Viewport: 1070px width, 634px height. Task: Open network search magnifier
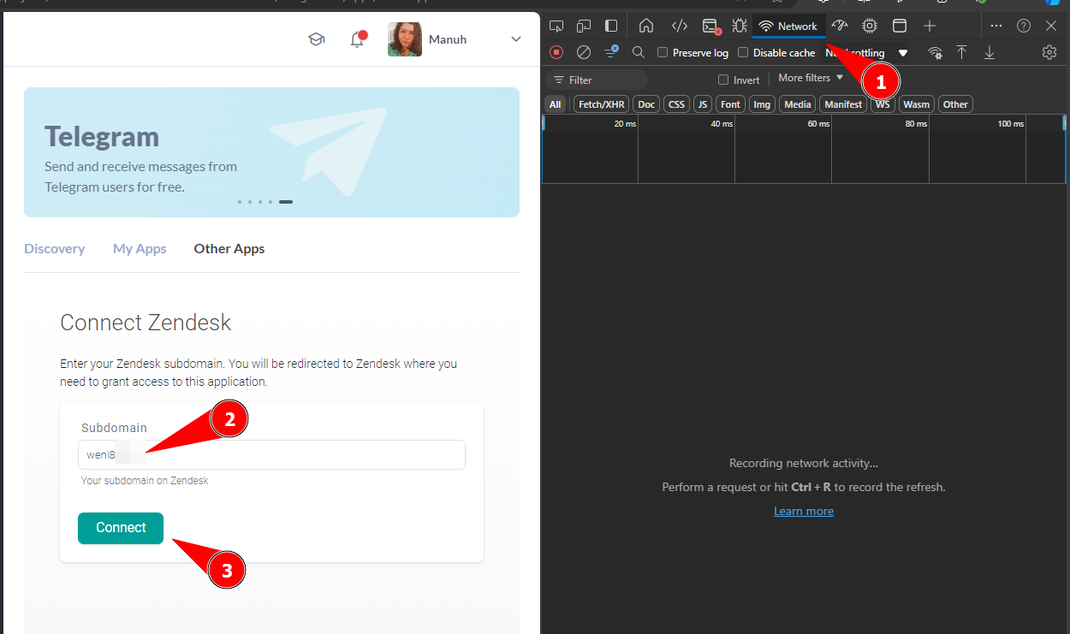tap(638, 52)
